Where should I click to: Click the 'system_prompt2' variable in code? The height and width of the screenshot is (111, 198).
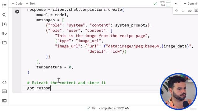(131, 25)
